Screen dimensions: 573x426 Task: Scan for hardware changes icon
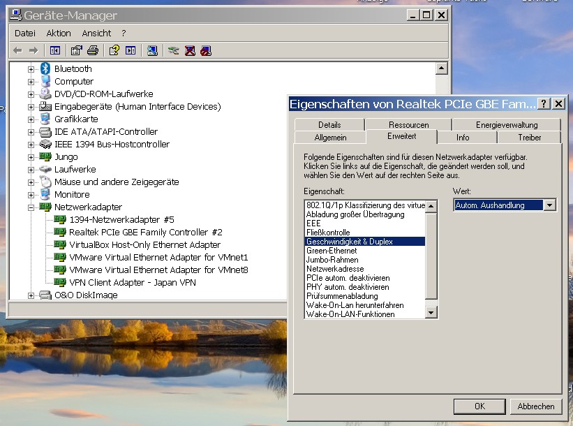152,50
